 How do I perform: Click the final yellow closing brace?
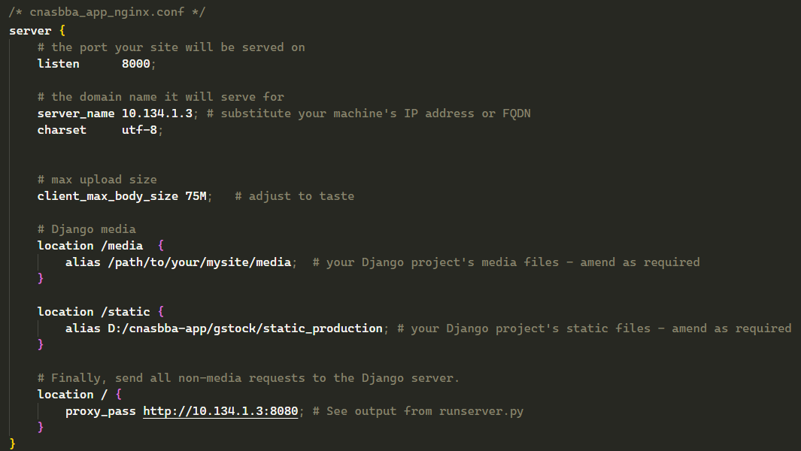click(13, 443)
